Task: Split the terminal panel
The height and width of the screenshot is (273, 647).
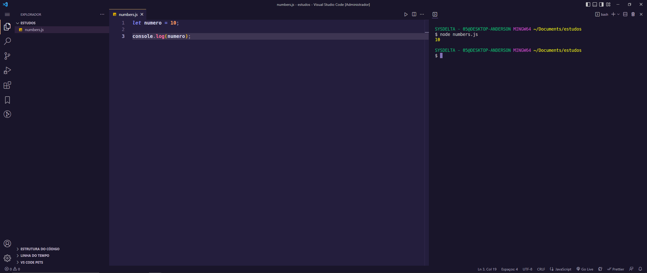Action: coord(625,14)
